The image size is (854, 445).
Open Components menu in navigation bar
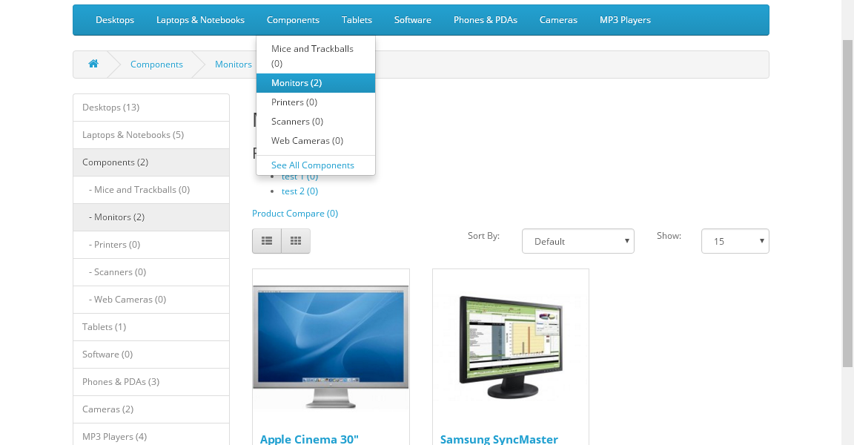point(293,20)
